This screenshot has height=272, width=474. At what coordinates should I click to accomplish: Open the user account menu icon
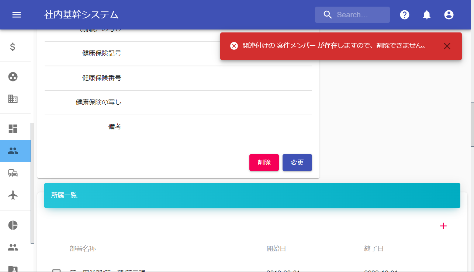click(x=449, y=15)
